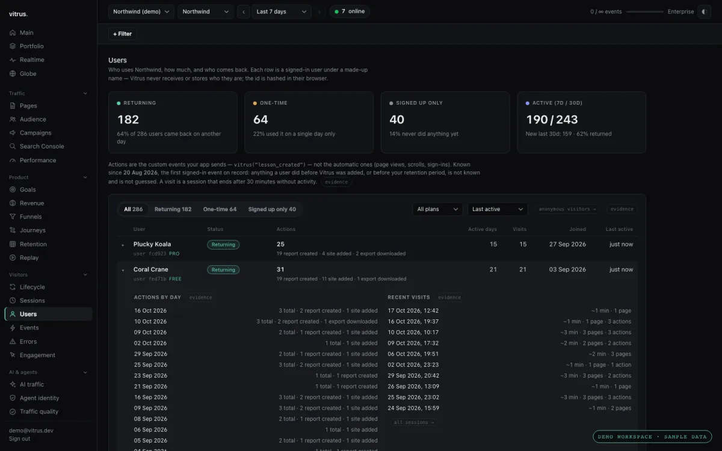Click the Lifecycle cycle icon
The width and height of the screenshot is (722, 451).
[x=13, y=287]
